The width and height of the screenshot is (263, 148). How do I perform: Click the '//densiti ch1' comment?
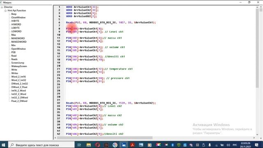pyautogui.click(x=115, y=57)
